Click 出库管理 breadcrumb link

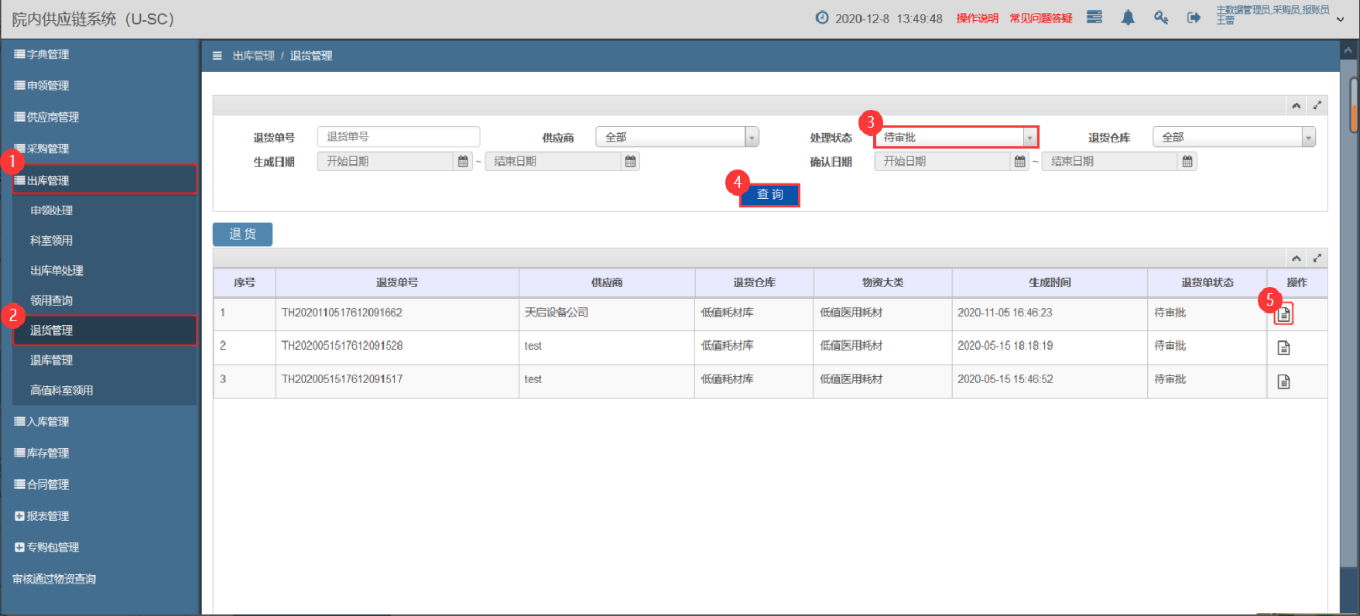click(x=253, y=56)
